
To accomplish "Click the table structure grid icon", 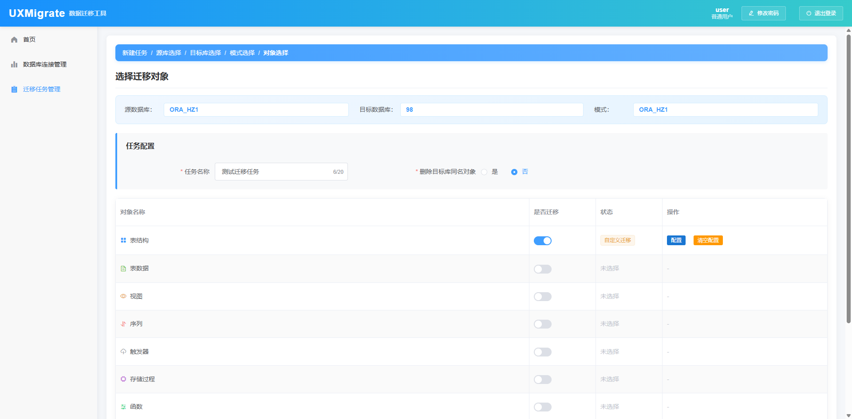I will 123,240.
